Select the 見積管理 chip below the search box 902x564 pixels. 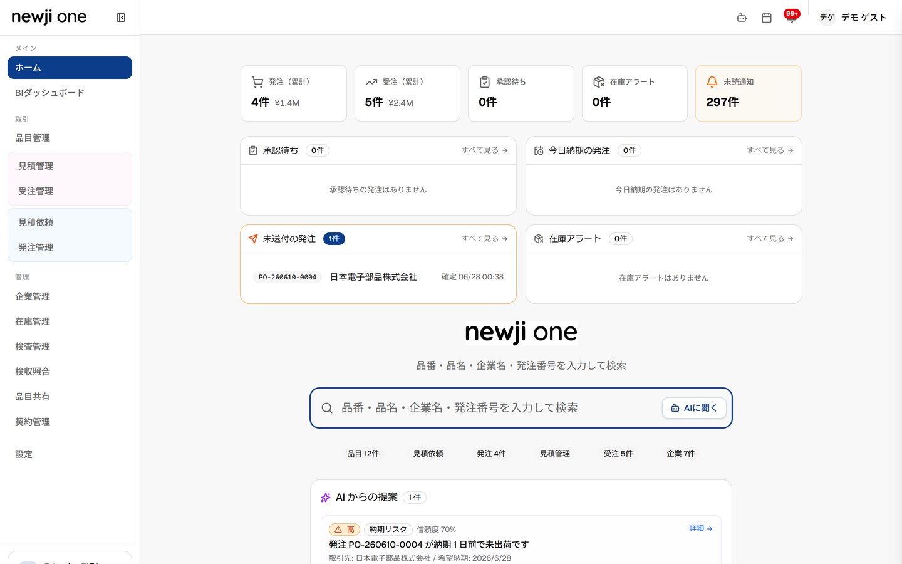pyautogui.click(x=555, y=454)
